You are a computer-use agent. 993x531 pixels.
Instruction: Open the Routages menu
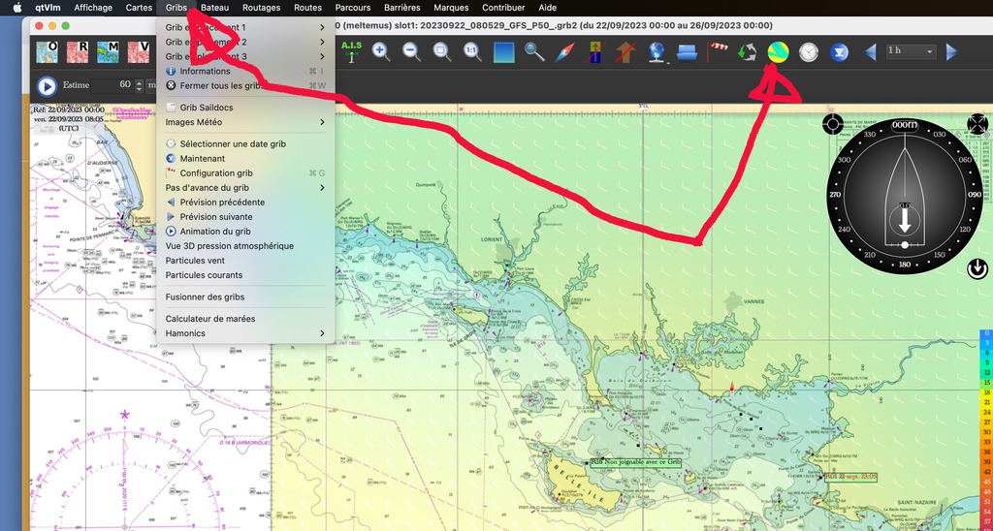(x=261, y=8)
